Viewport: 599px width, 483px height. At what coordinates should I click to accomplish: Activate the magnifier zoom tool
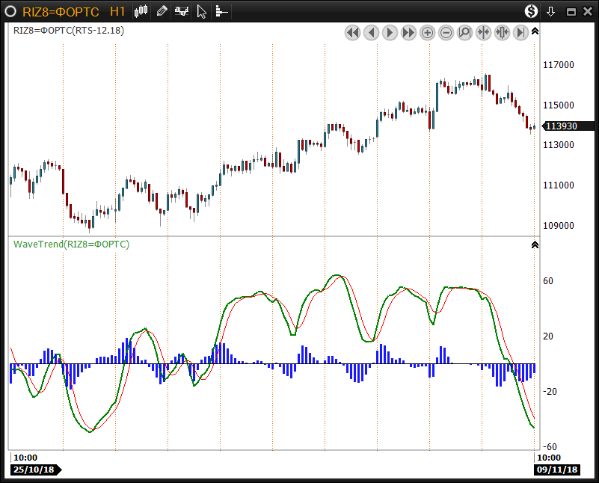coord(464,33)
